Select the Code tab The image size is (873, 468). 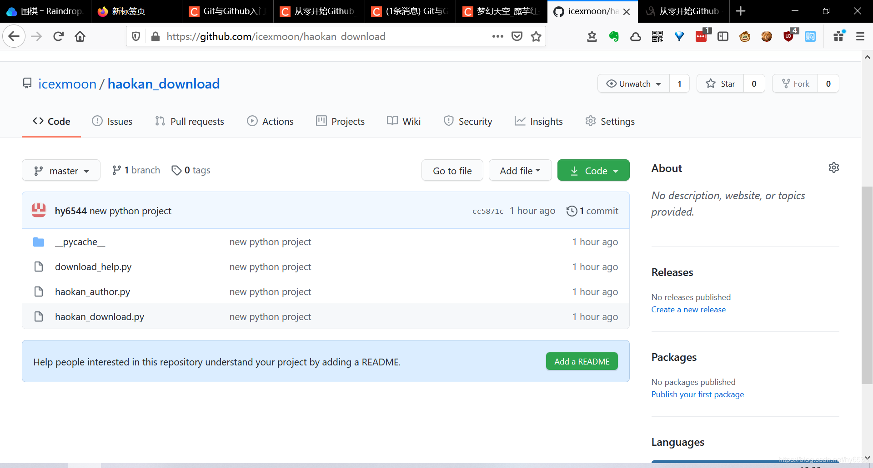point(51,121)
